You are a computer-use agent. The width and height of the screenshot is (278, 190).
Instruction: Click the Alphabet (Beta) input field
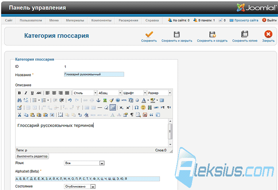click(x=87, y=178)
